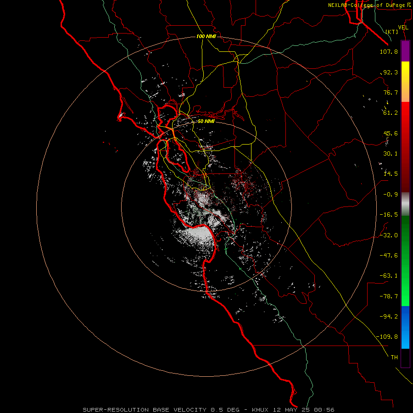Click the -63.1 velocity scale value

point(389,276)
